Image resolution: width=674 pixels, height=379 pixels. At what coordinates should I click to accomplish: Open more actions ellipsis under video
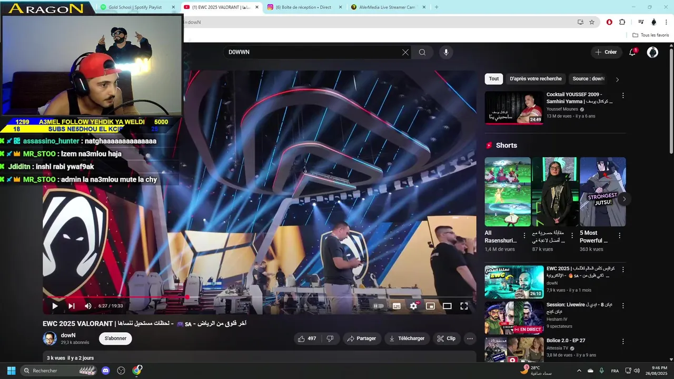pyautogui.click(x=470, y=338)
